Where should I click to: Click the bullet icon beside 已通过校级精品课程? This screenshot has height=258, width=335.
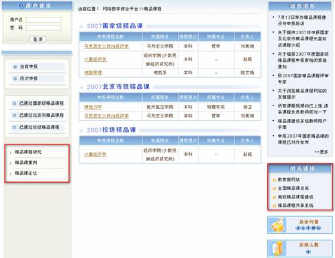coord(15,127)
